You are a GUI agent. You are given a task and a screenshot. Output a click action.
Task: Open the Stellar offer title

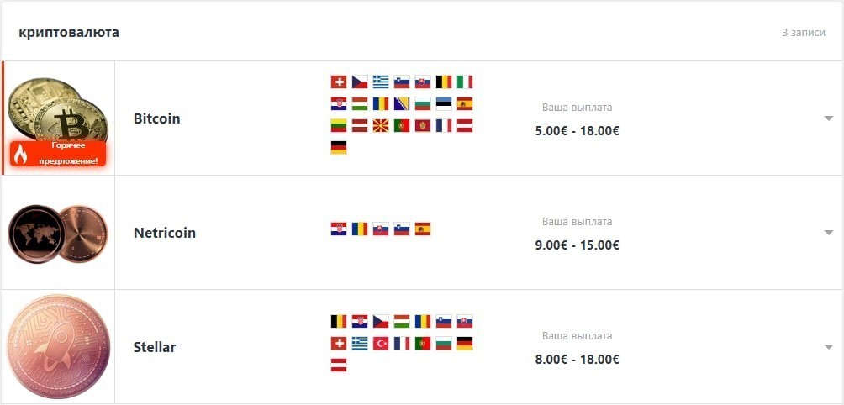point(155,347)
